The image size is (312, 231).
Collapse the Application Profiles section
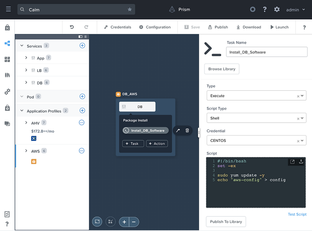22,111
